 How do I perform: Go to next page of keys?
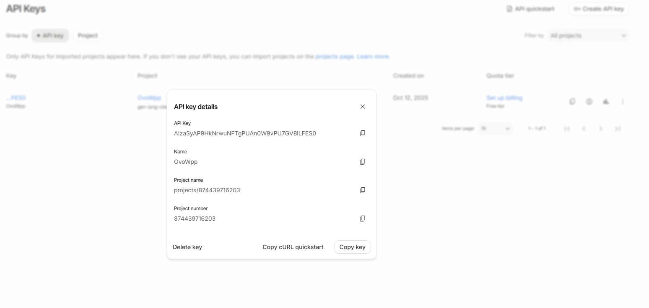tap(601, 129)
